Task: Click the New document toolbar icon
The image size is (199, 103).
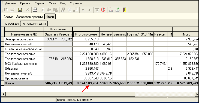Action: (6, 10)
